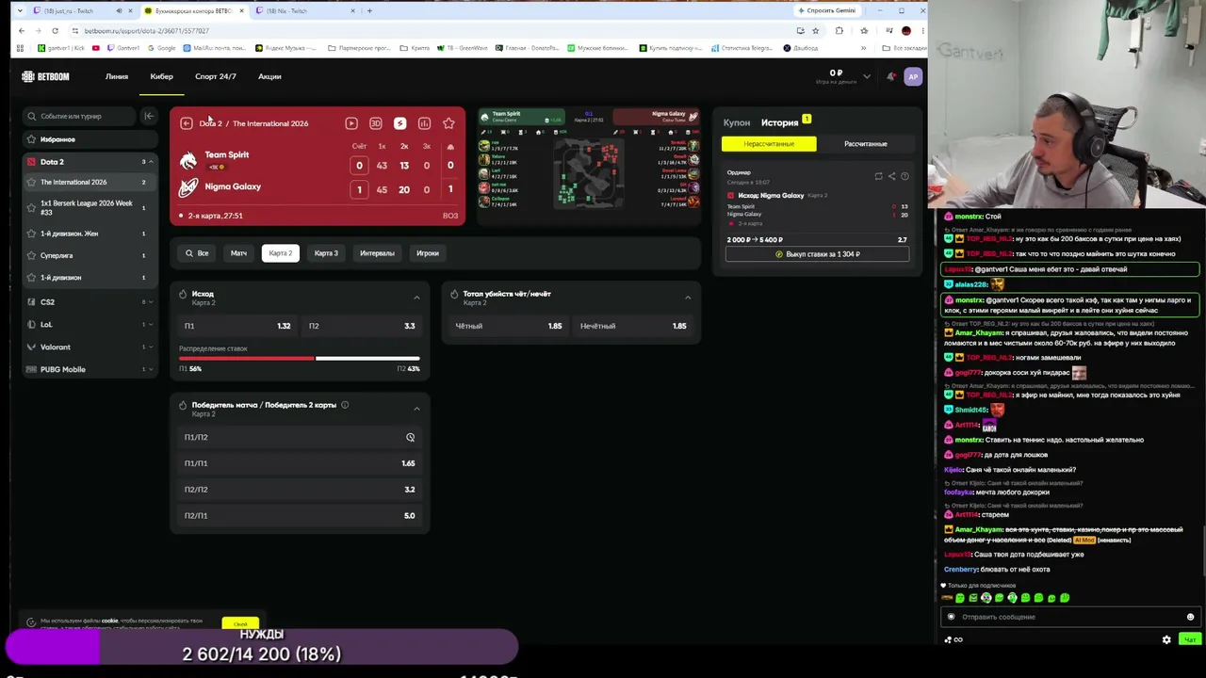Collapse the Исход market panel
This screenshot has height=678, width=1206.
click(x=416, y=298)
